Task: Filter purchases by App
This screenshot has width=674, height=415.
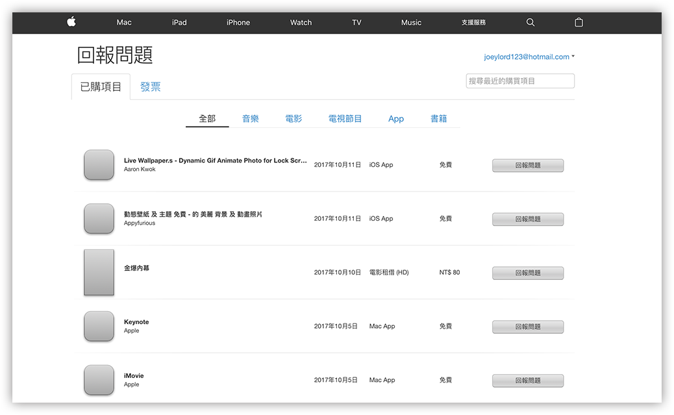Action: [x=396, y=119]
